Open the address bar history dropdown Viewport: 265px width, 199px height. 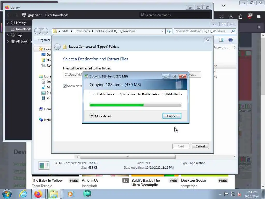pos(163,31)
